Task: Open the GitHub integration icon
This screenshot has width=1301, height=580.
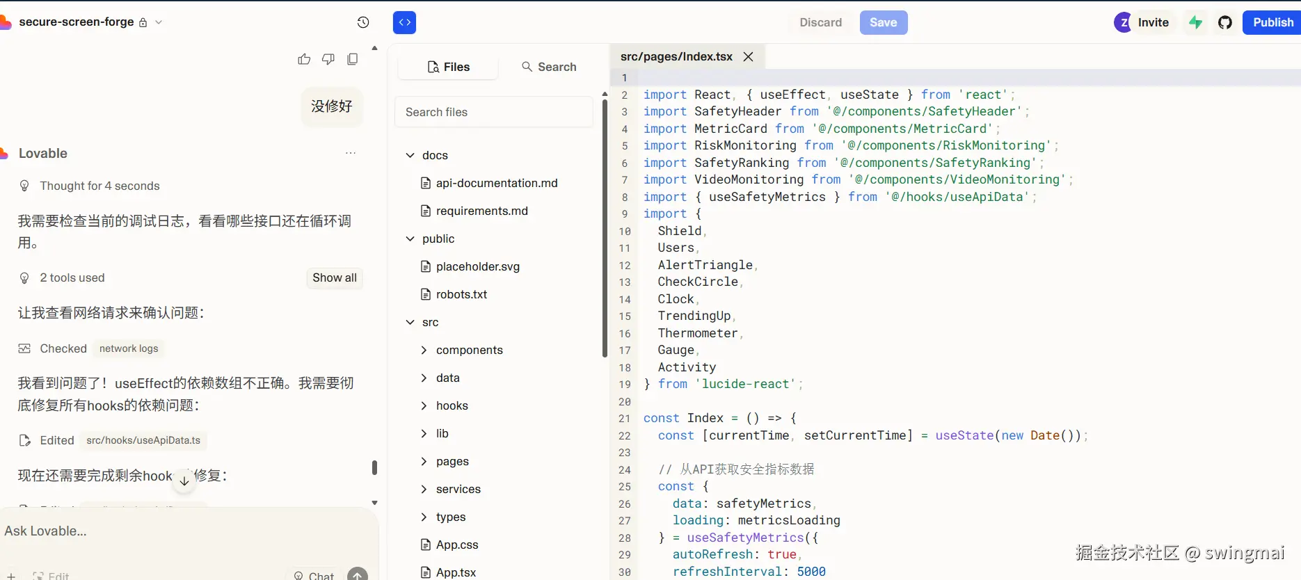Action: coord(1225,22)
